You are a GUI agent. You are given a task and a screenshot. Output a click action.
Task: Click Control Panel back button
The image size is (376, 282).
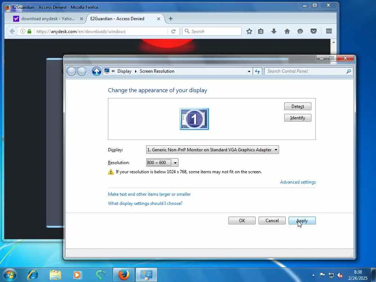click(71, 71)
